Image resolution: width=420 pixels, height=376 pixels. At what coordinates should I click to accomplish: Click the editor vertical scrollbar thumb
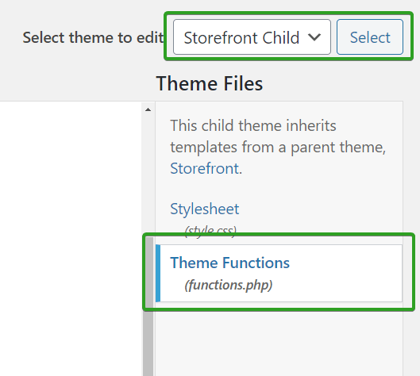click(148, 306)
